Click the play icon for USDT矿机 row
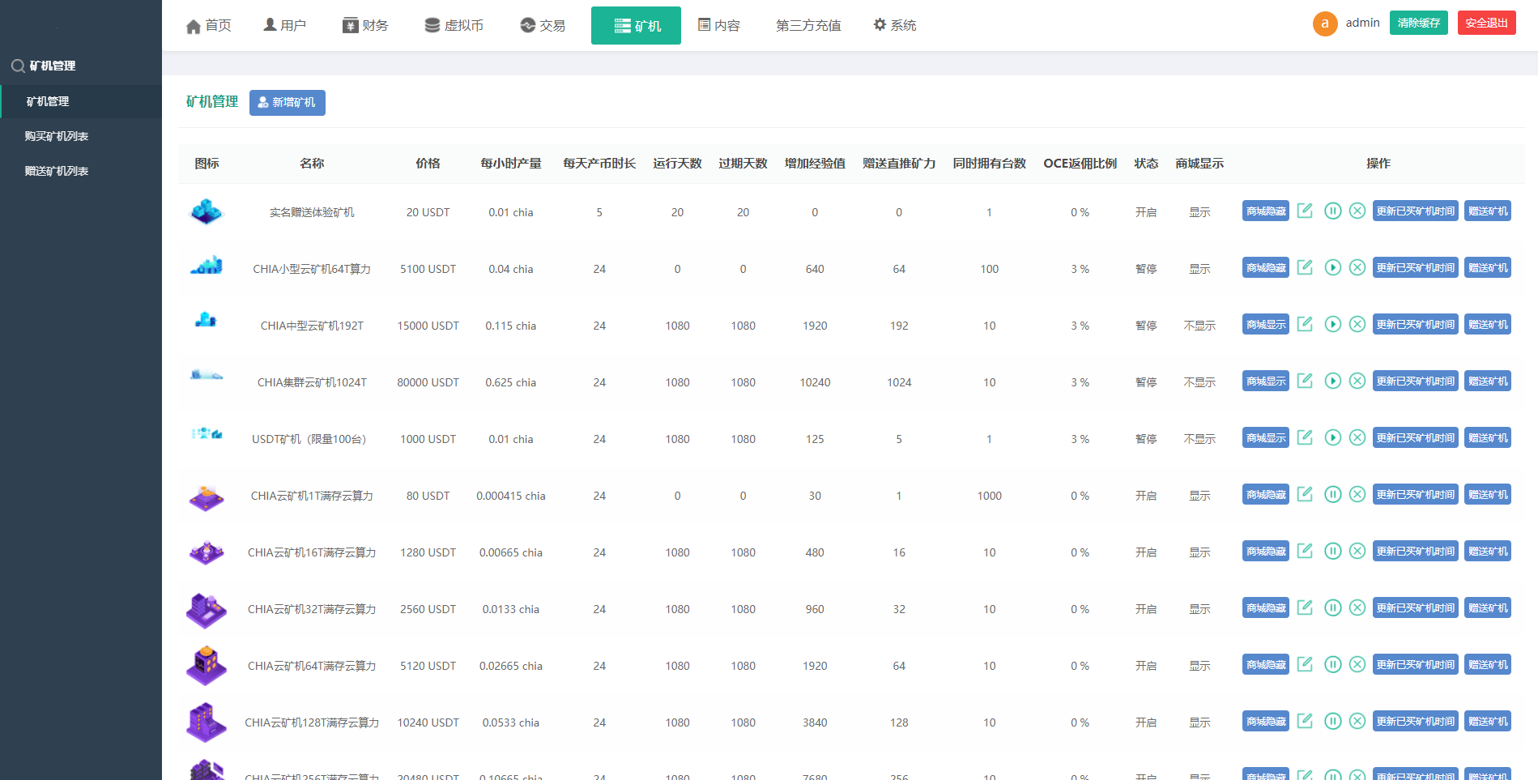 [x=1333, y=437]
